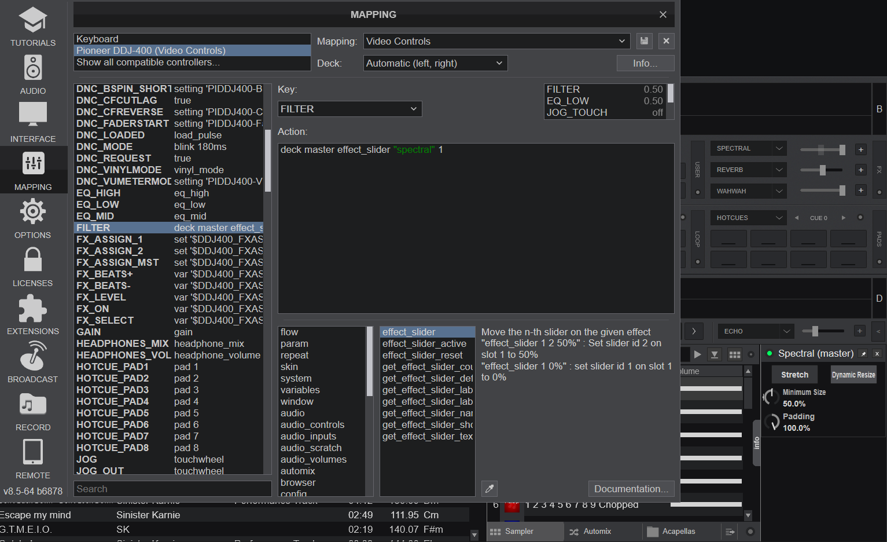Click the sampler play triangle button

(x=698, y=354)
